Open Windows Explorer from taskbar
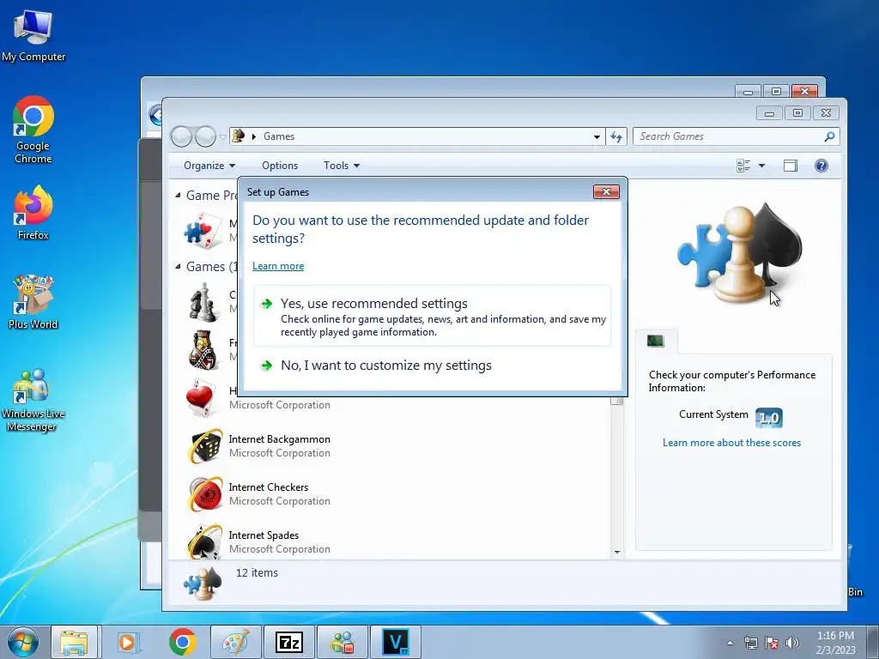The height and width of the screenshot is (659, 879). point(75,642)
